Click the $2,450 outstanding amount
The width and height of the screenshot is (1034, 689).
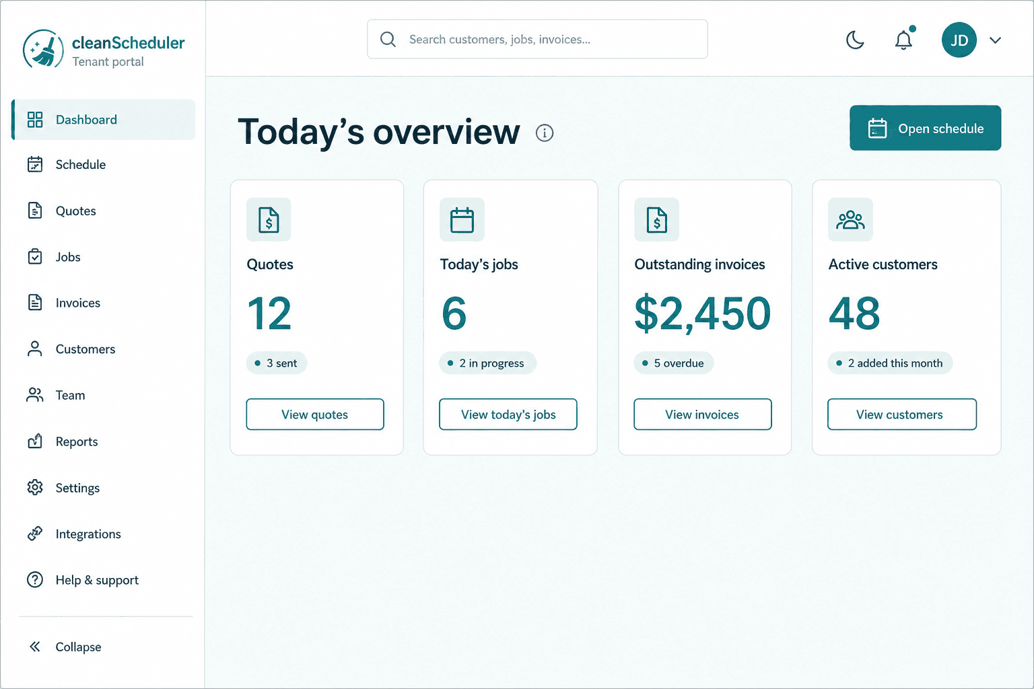702,314
